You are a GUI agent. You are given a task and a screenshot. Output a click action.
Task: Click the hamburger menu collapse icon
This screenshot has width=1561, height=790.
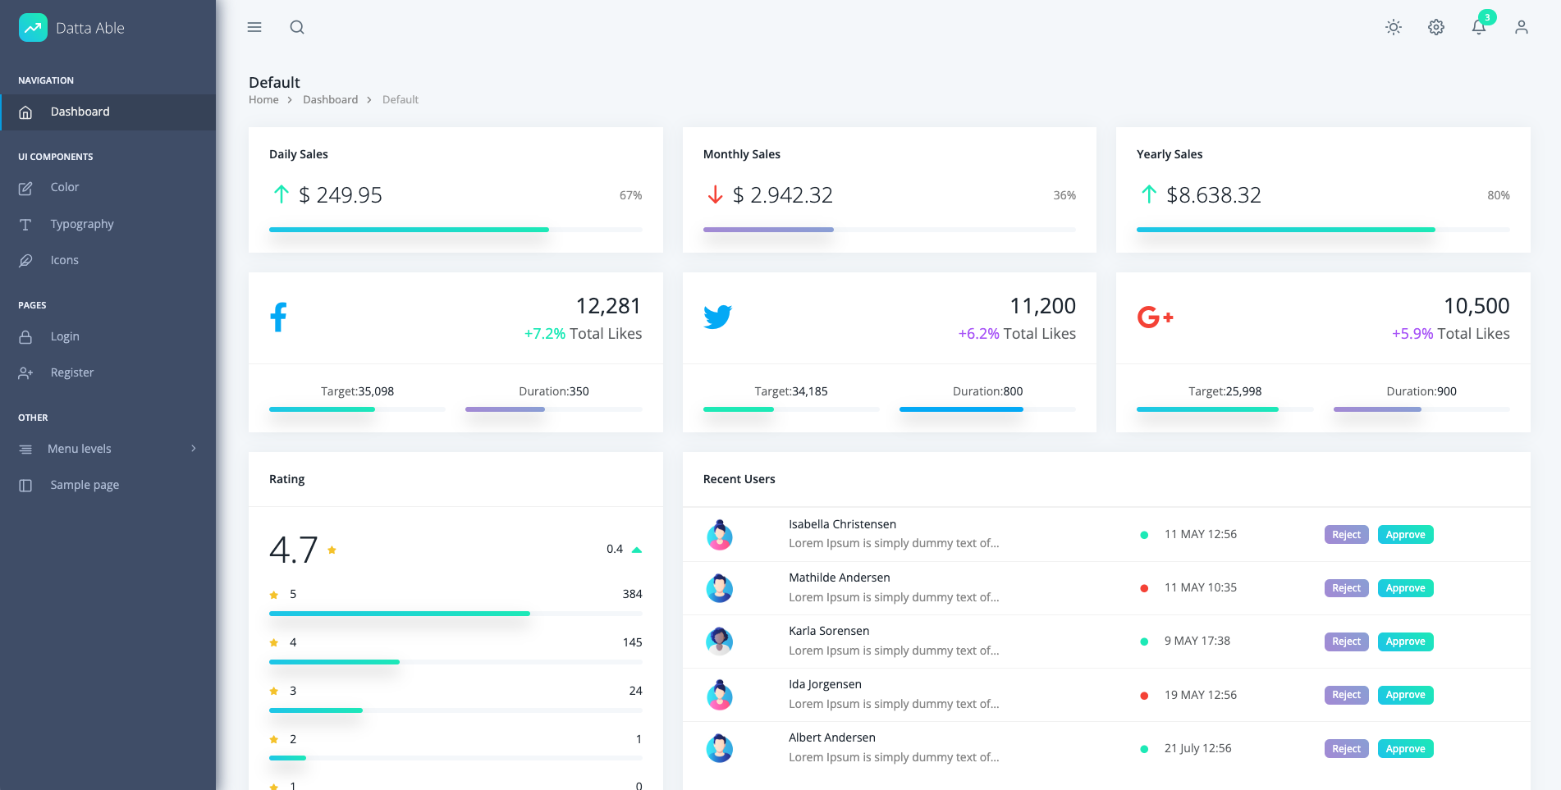tap(254, 27)
